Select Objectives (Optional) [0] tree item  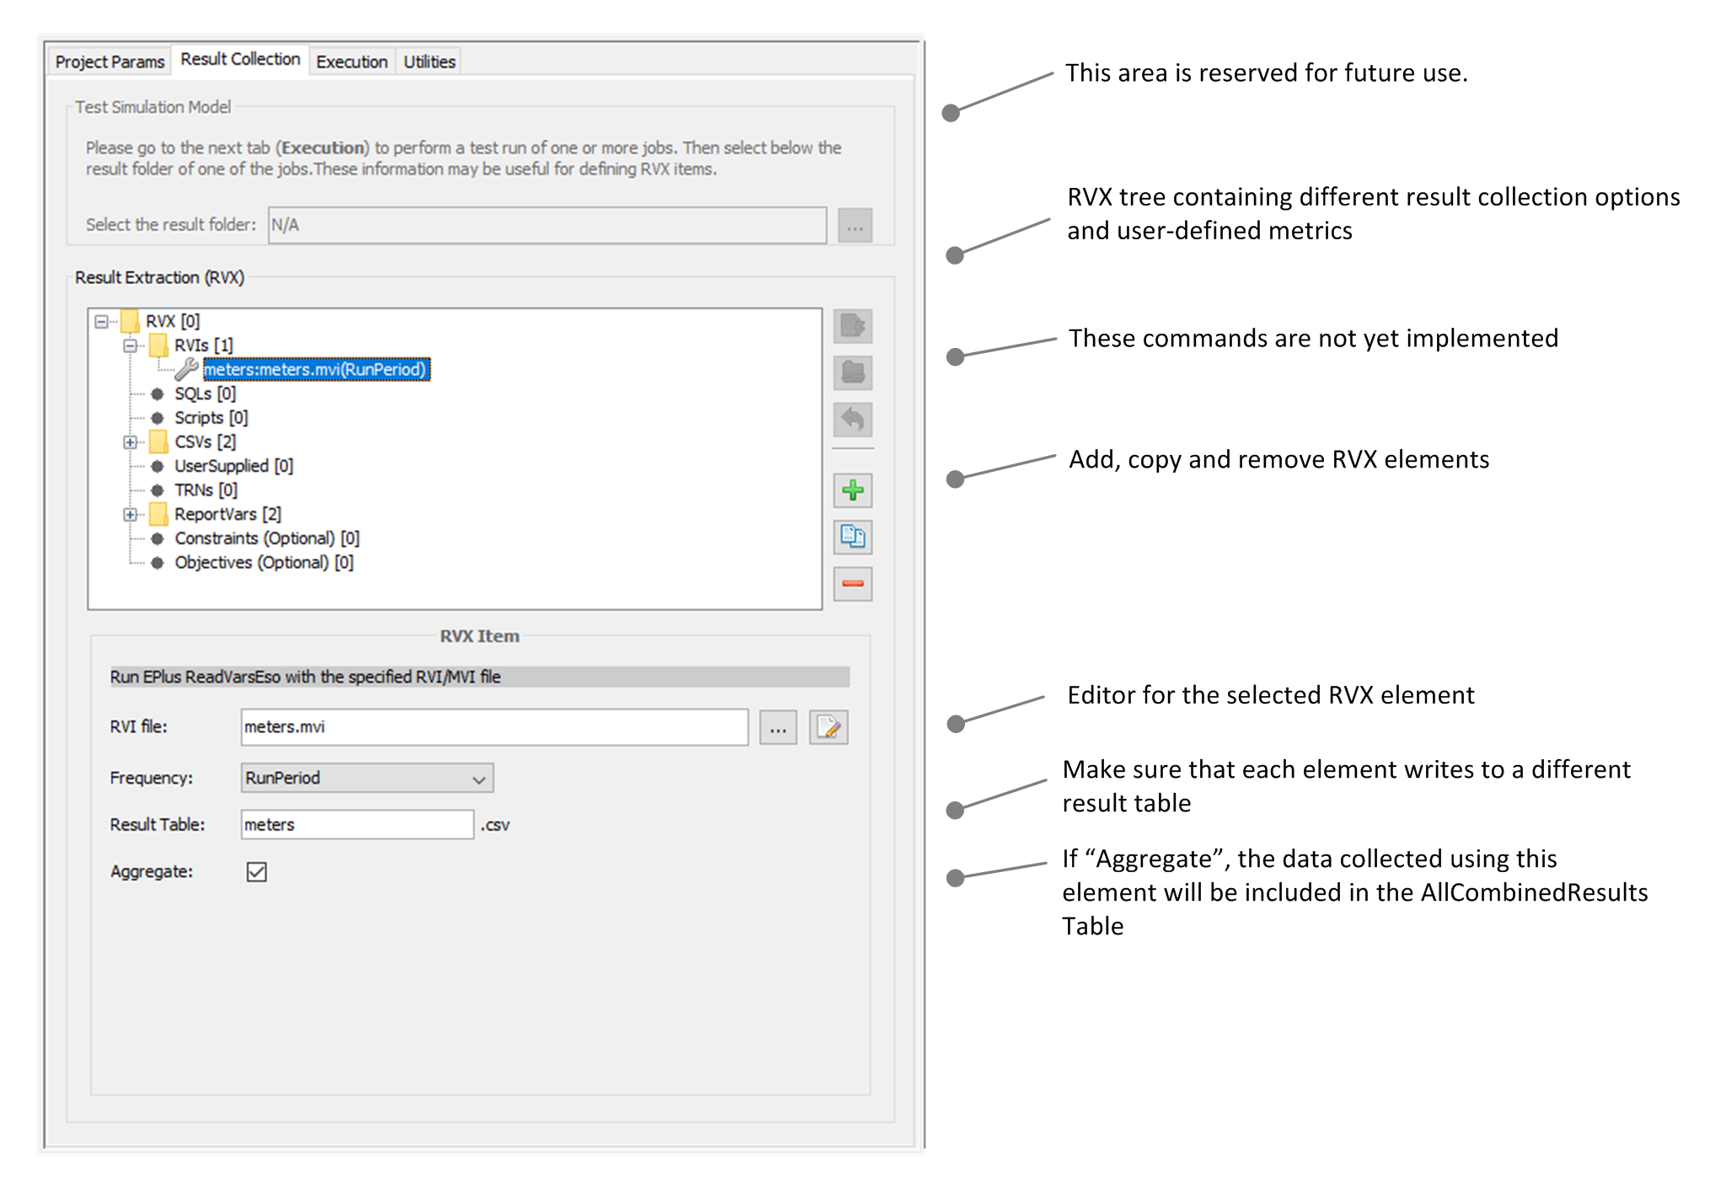point(264,562)
